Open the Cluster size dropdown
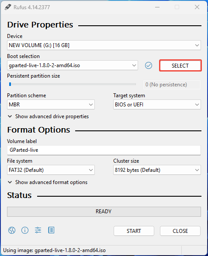 [x=157, y=170]
